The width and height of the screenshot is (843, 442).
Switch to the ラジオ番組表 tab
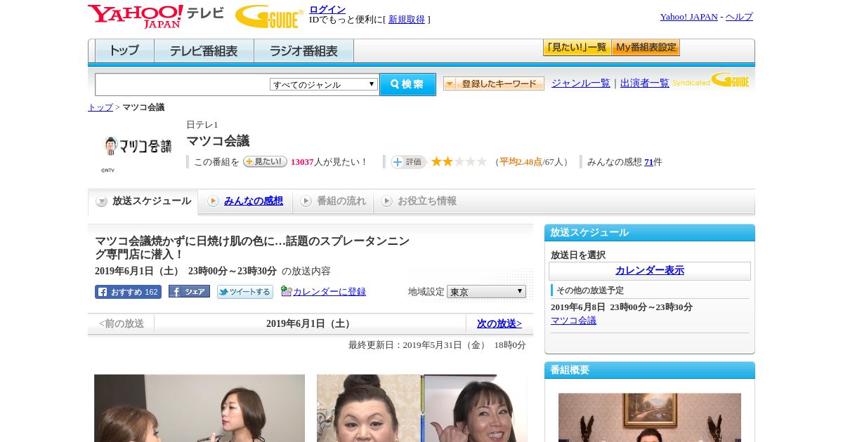tap(303, 51)
